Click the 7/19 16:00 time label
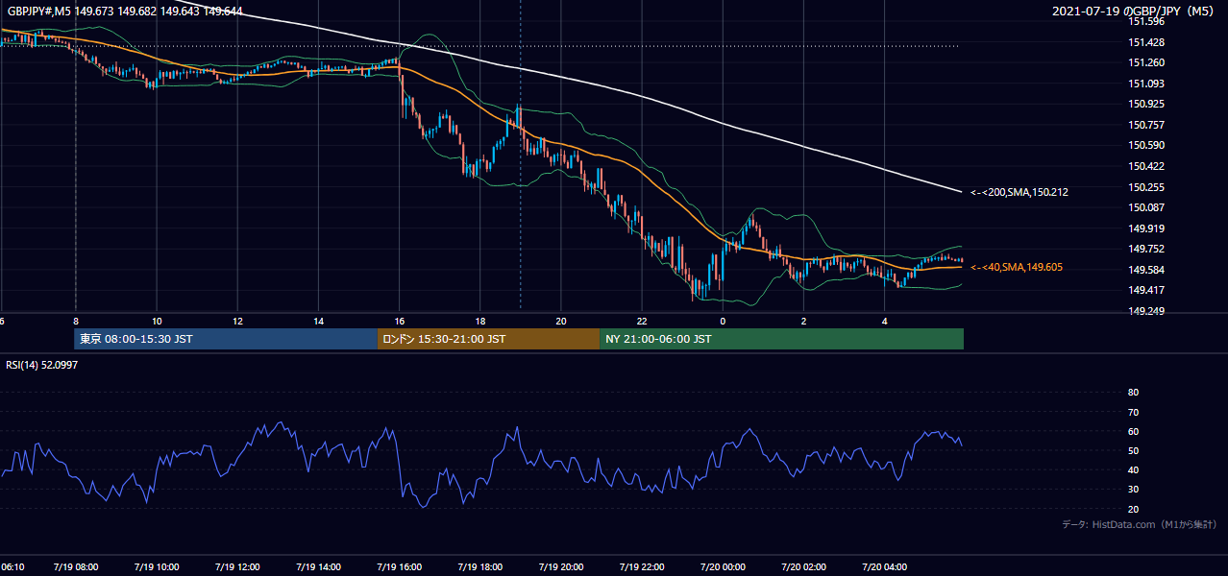1228x576 pixels. (x=399, y=566)
